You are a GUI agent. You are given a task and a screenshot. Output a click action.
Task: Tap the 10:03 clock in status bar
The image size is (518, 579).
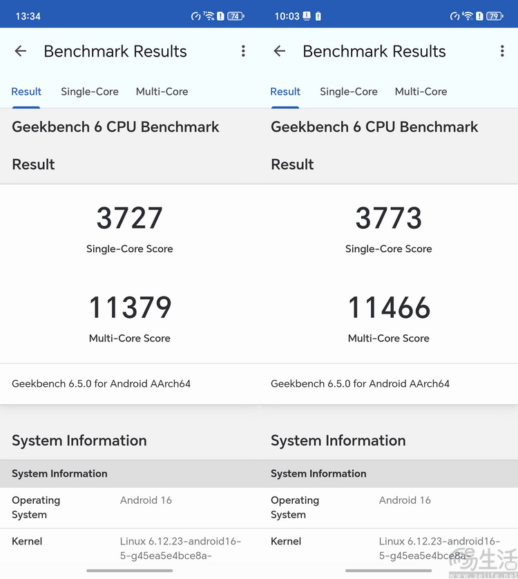coord(287,16)
